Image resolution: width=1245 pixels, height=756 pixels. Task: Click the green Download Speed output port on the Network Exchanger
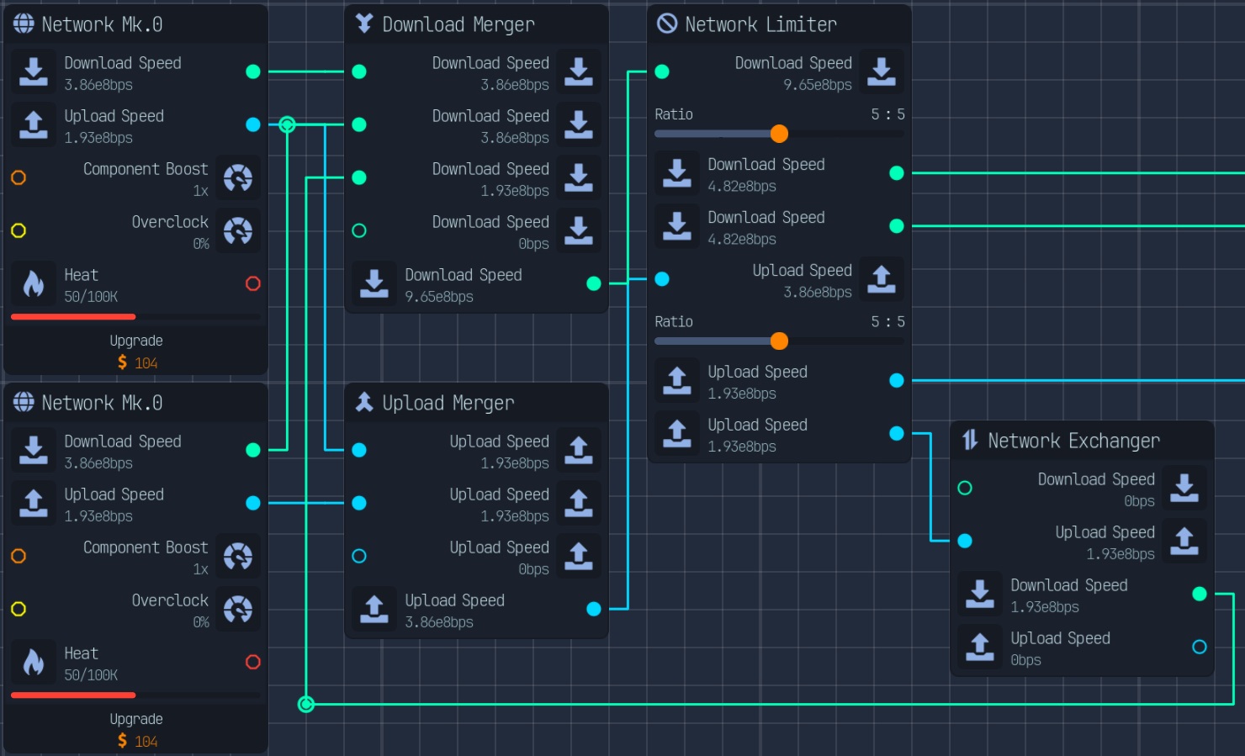coord(1200,594)
